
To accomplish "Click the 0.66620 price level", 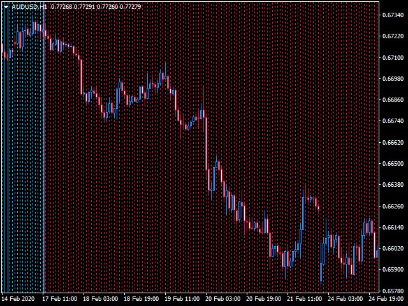I will pos(393,142).
